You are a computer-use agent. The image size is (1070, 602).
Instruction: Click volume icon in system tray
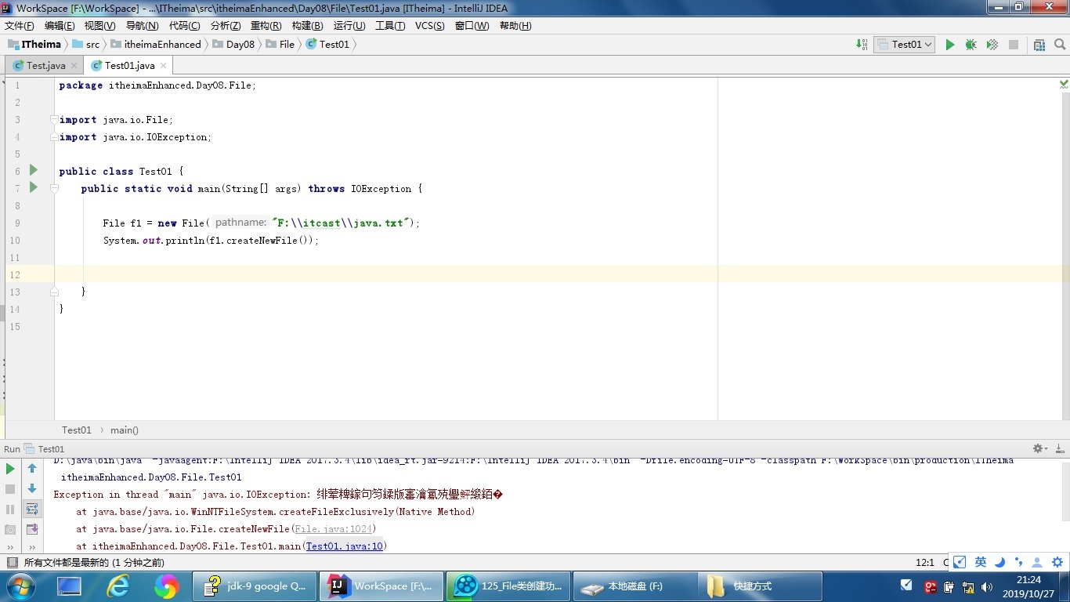click(x=986, y=587)
